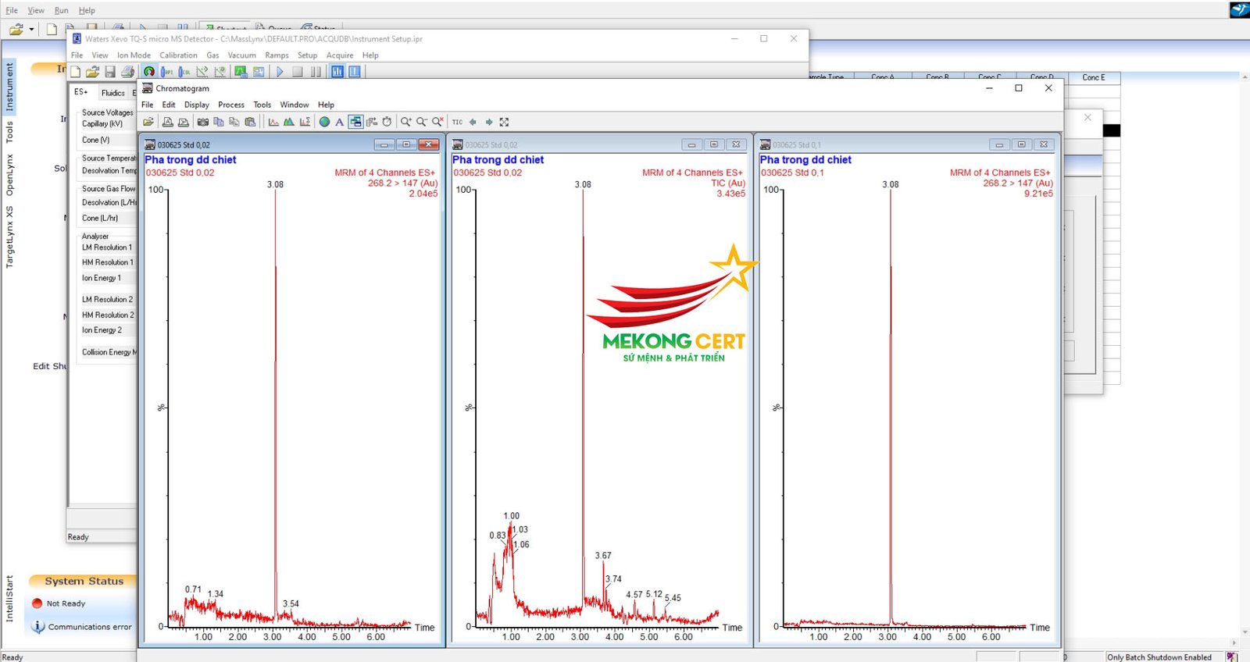Viewport: 1250px width, 662px height.
Task: Click red Not Ready status indicator
Action: tap(37, 603)
